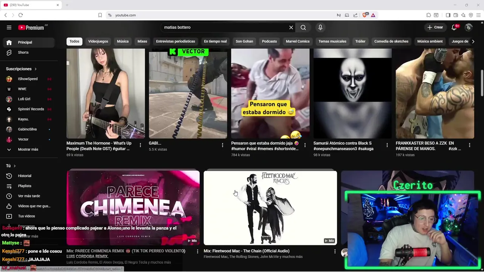The width and height of the screenshot is (484, 272).
Task: Play Fleetwood Mac The Chain mix
Action: click(270, 208)
